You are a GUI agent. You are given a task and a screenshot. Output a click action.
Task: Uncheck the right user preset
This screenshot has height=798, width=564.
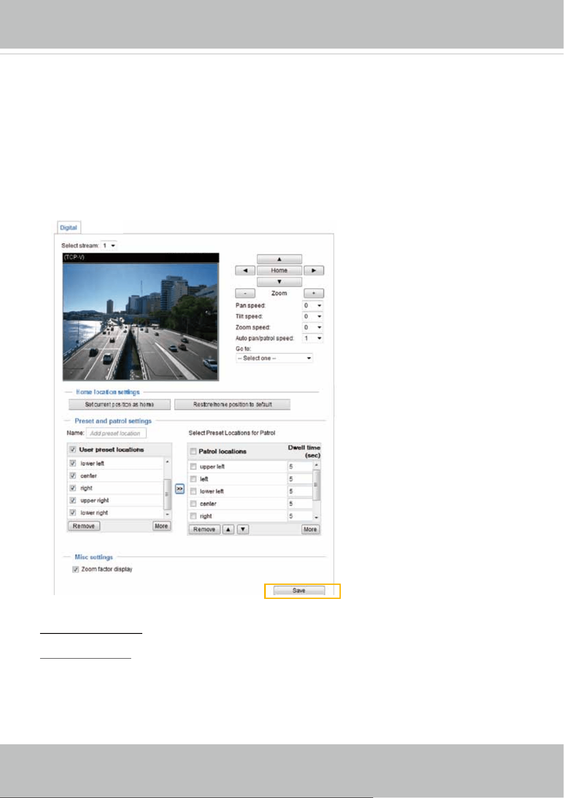[73, 488]
